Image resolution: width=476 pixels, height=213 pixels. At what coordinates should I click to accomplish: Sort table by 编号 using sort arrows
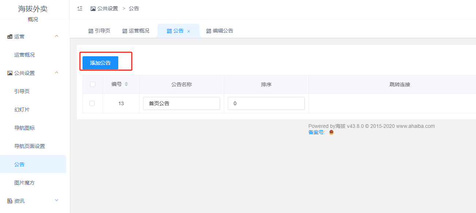(126, 84)
